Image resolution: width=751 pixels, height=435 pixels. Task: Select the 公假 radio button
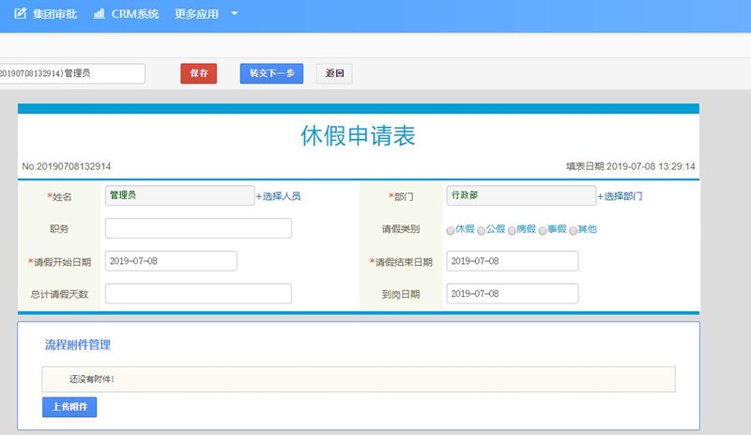pyautogui.click(x=481, y=231)
